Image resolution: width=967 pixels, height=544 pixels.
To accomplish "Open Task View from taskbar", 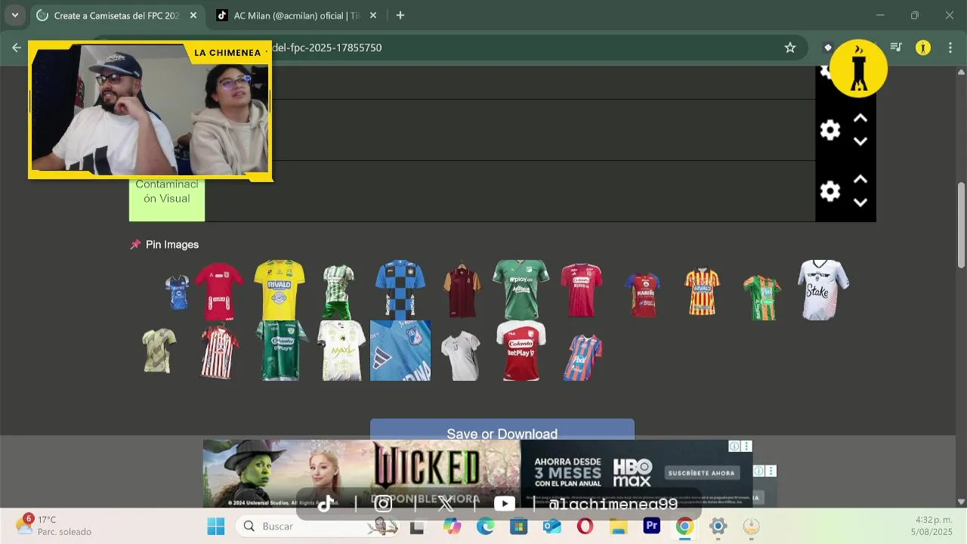I will (x=416, y=527).
